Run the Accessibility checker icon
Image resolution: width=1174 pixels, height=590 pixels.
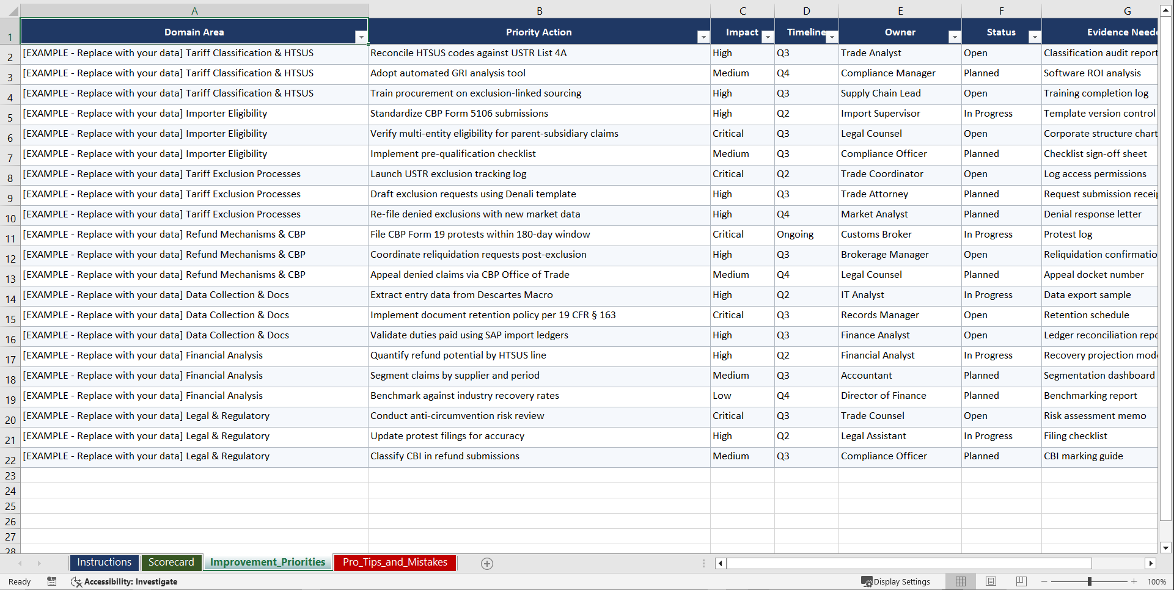coord(76,581)
